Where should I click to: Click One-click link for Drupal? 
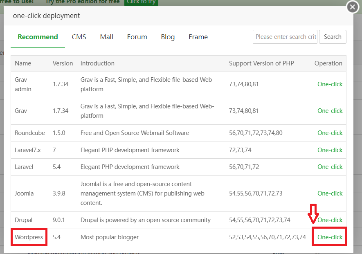coord(330,220)
